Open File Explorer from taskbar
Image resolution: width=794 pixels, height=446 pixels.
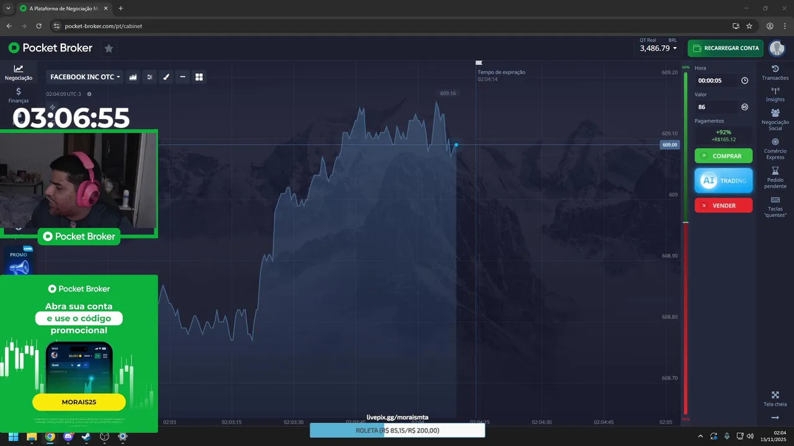(x=32, y=437)
